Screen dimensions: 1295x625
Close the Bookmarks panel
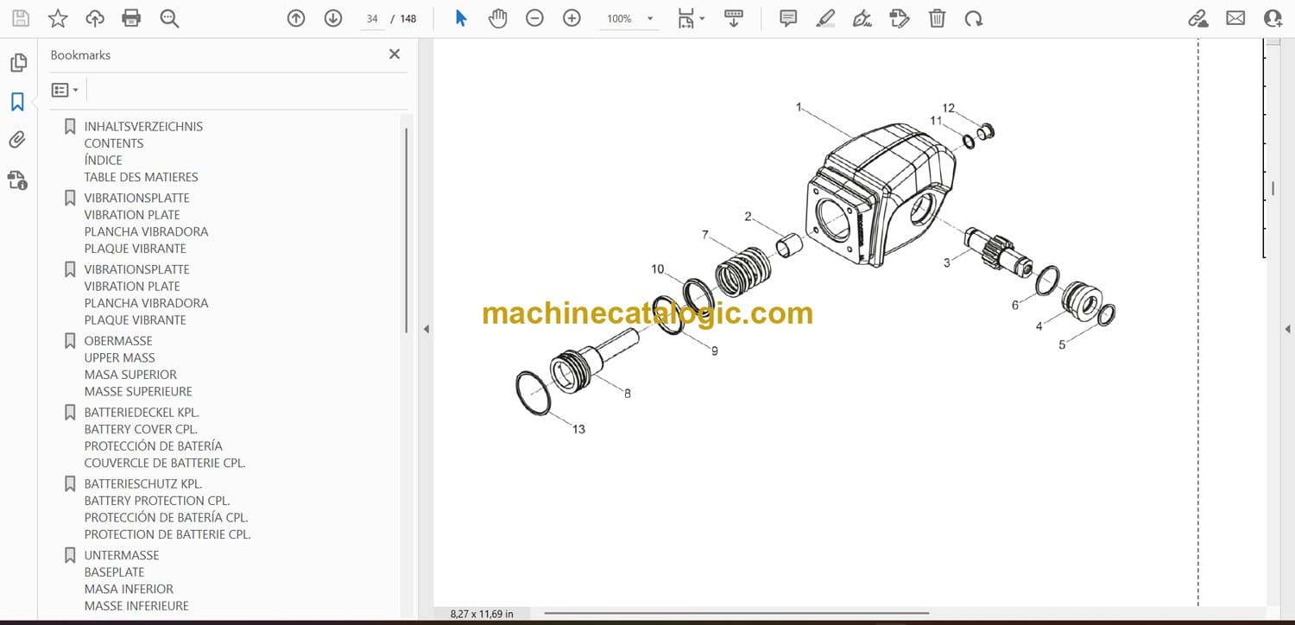(x=395, y=54)
